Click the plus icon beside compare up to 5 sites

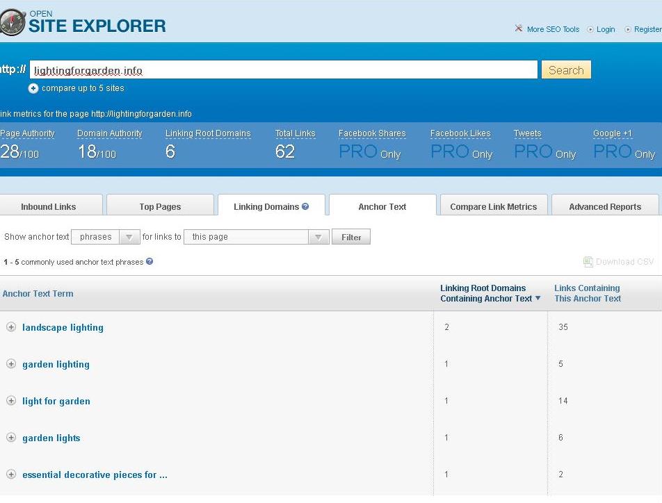coord(33,88)
